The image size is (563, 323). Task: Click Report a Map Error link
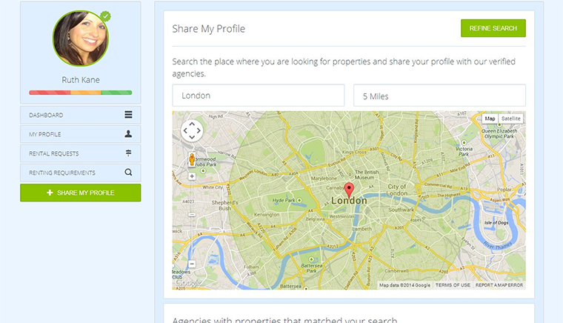[499, 285]
